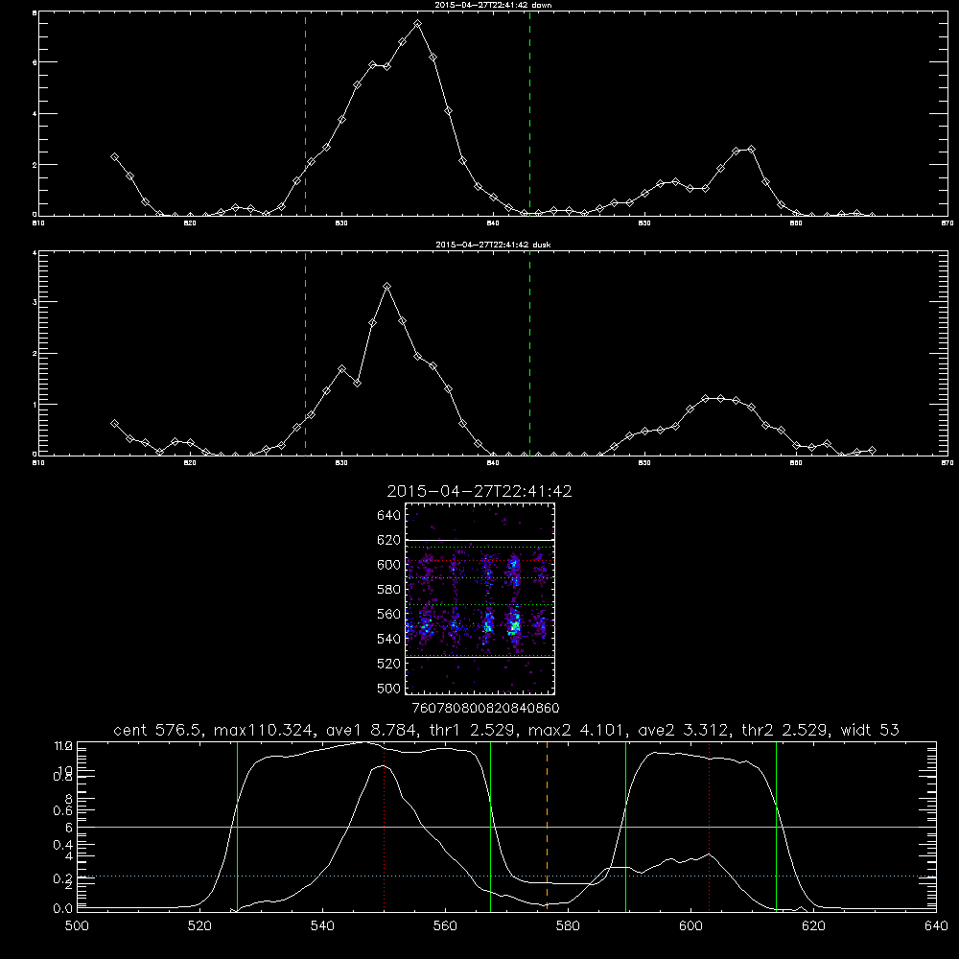Click '640' on the bottom plot's x-axis

pyautogui.click(x=936, y=926)
